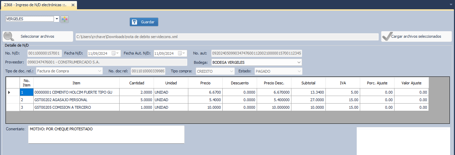455x155 pixels.
Task: Expand the Bodega dropdown
Action: tap(299, 62)
